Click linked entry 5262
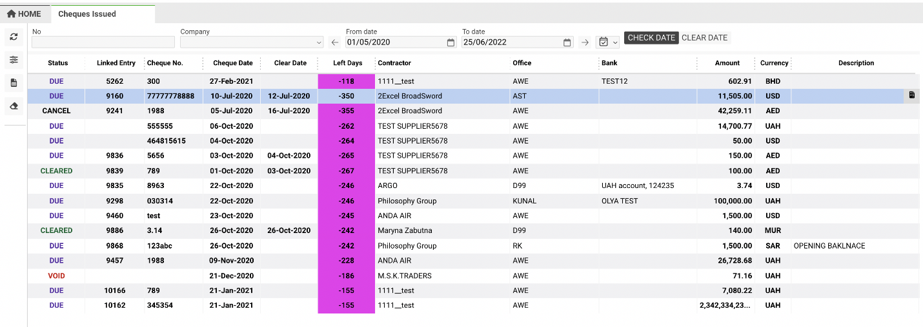The width and height of the screenshot is (923, 327). tap(115, 81)
